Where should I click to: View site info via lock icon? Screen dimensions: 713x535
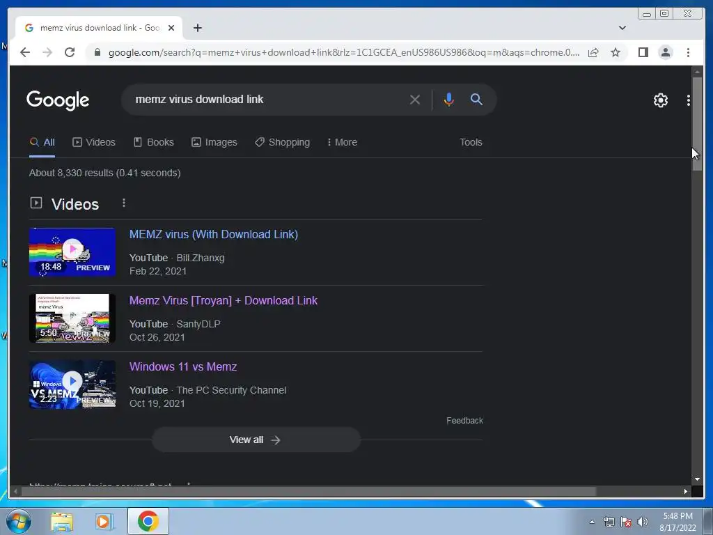pos(97,52)
